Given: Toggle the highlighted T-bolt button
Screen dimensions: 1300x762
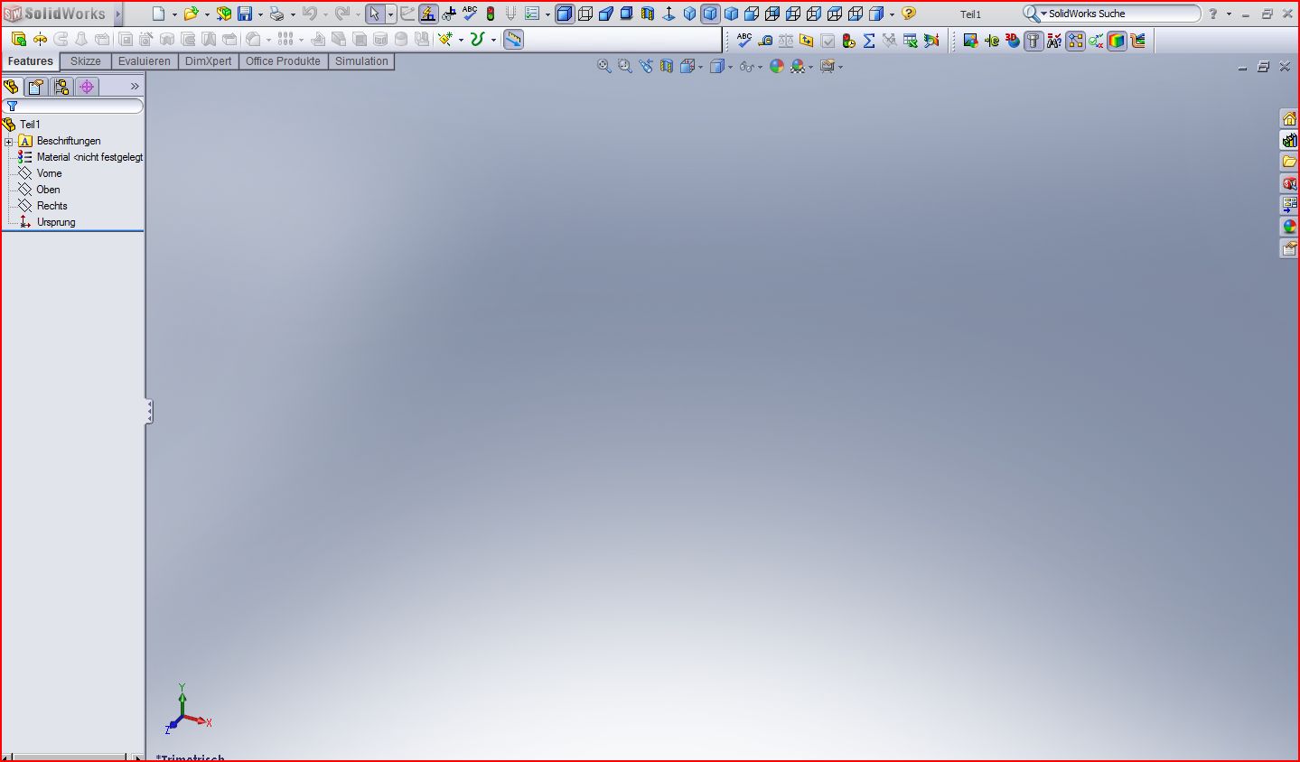Looking at the screenshot, I should click(x=1033, y=41).
